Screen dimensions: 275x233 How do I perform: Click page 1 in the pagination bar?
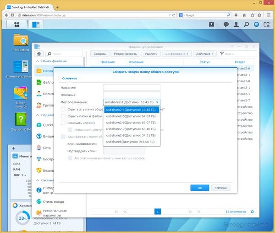click(x=158, y=212)
